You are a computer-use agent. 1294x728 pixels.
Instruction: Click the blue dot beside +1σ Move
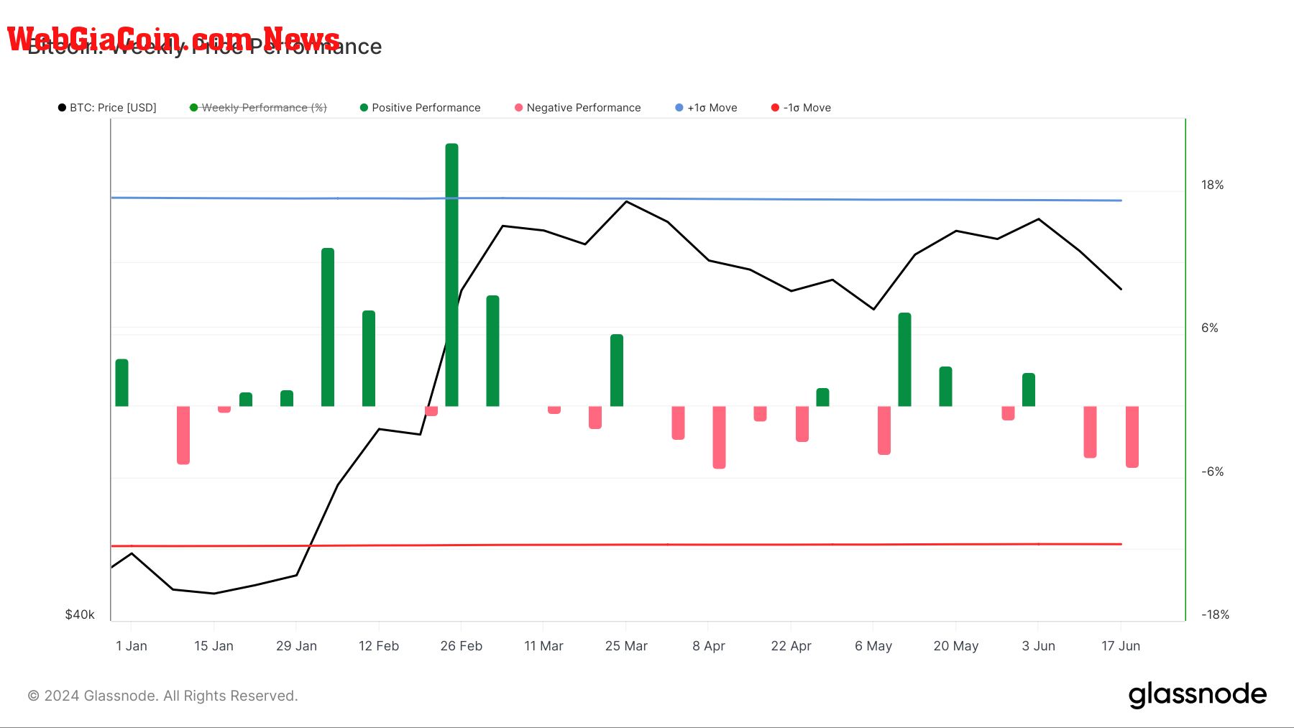(679, 108)
